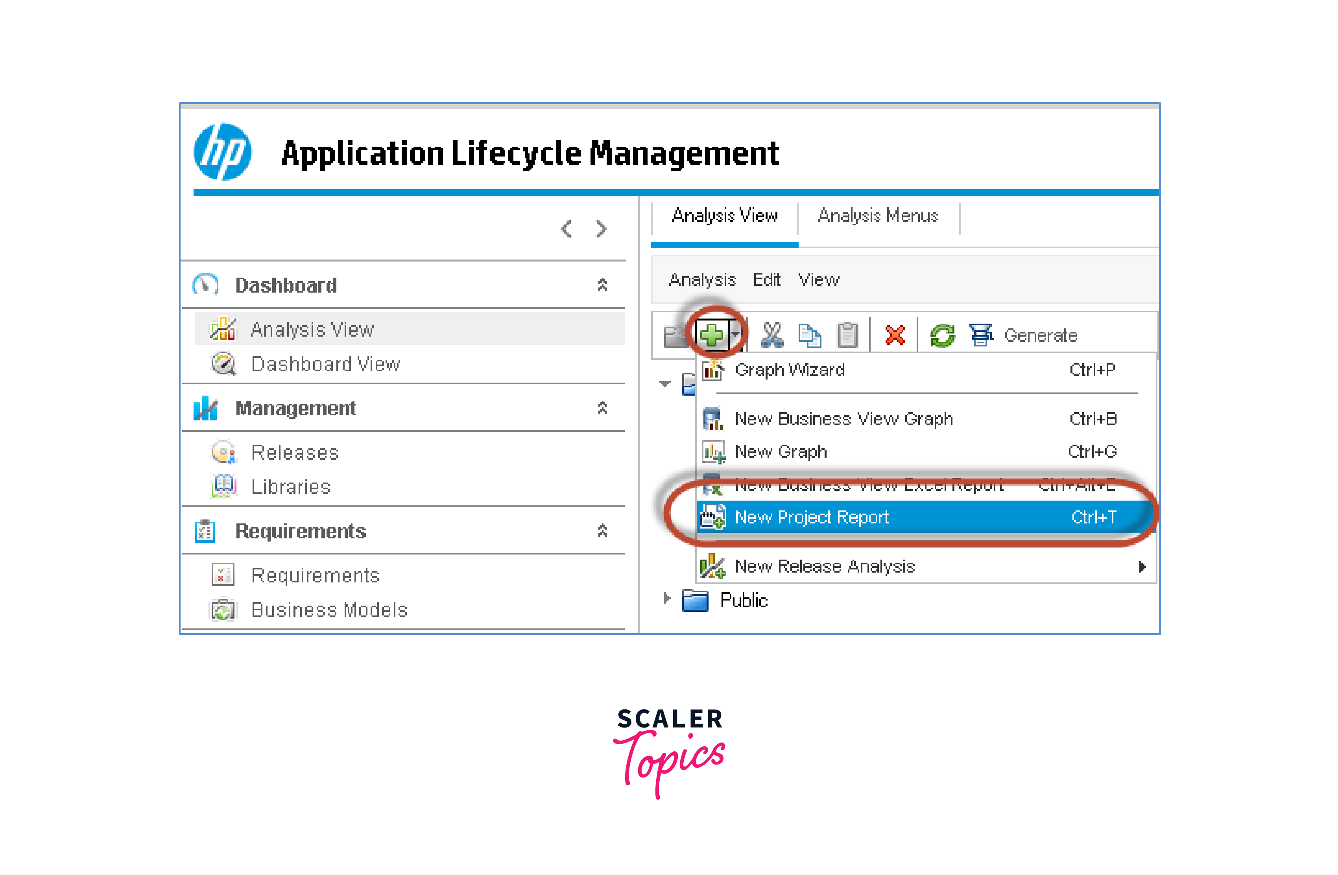Collapse the Requirements sidebar section
1338x875 pixels.
pyautogui.click(x=602, y=531)
